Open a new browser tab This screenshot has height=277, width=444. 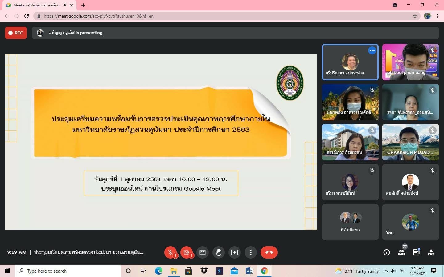coord(83,5)
